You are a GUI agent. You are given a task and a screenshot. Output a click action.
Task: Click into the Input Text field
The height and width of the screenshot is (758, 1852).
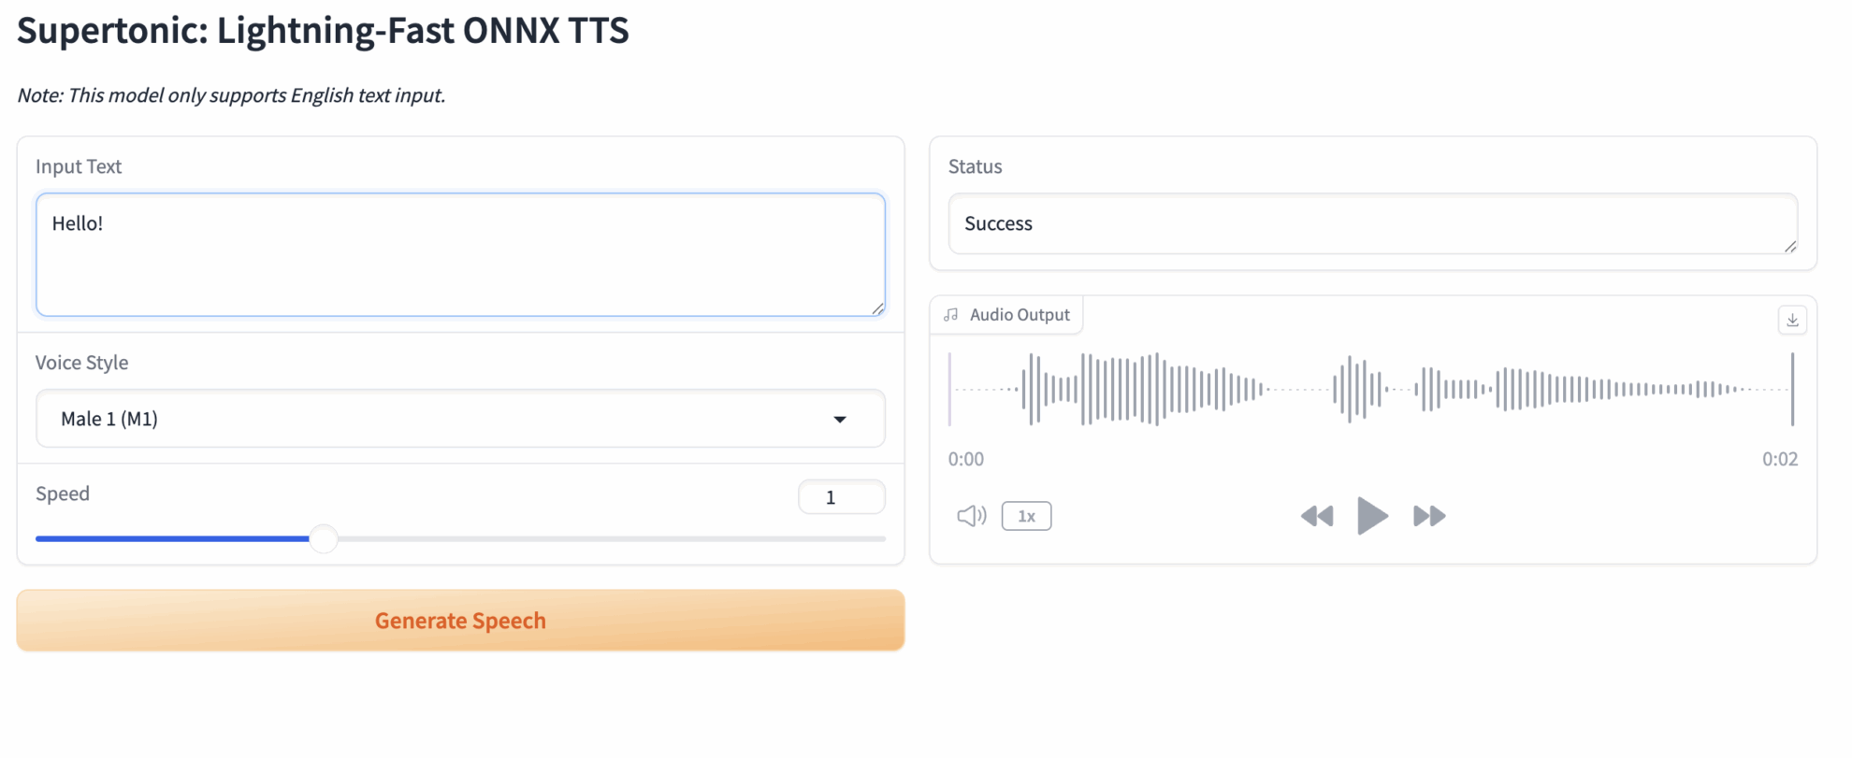point(460,254)
